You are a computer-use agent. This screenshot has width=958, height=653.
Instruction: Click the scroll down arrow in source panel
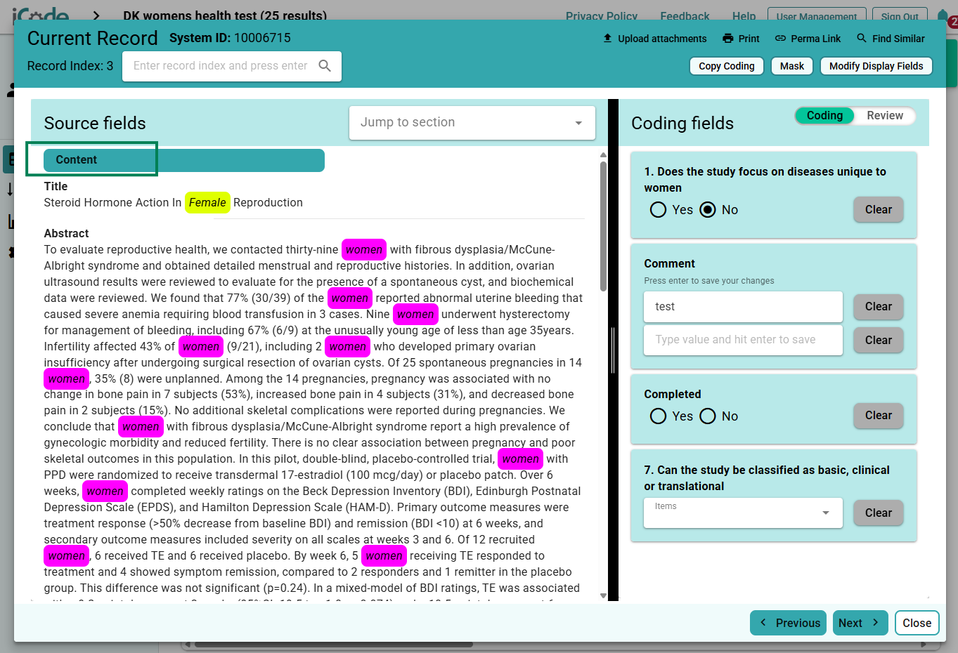603,596
